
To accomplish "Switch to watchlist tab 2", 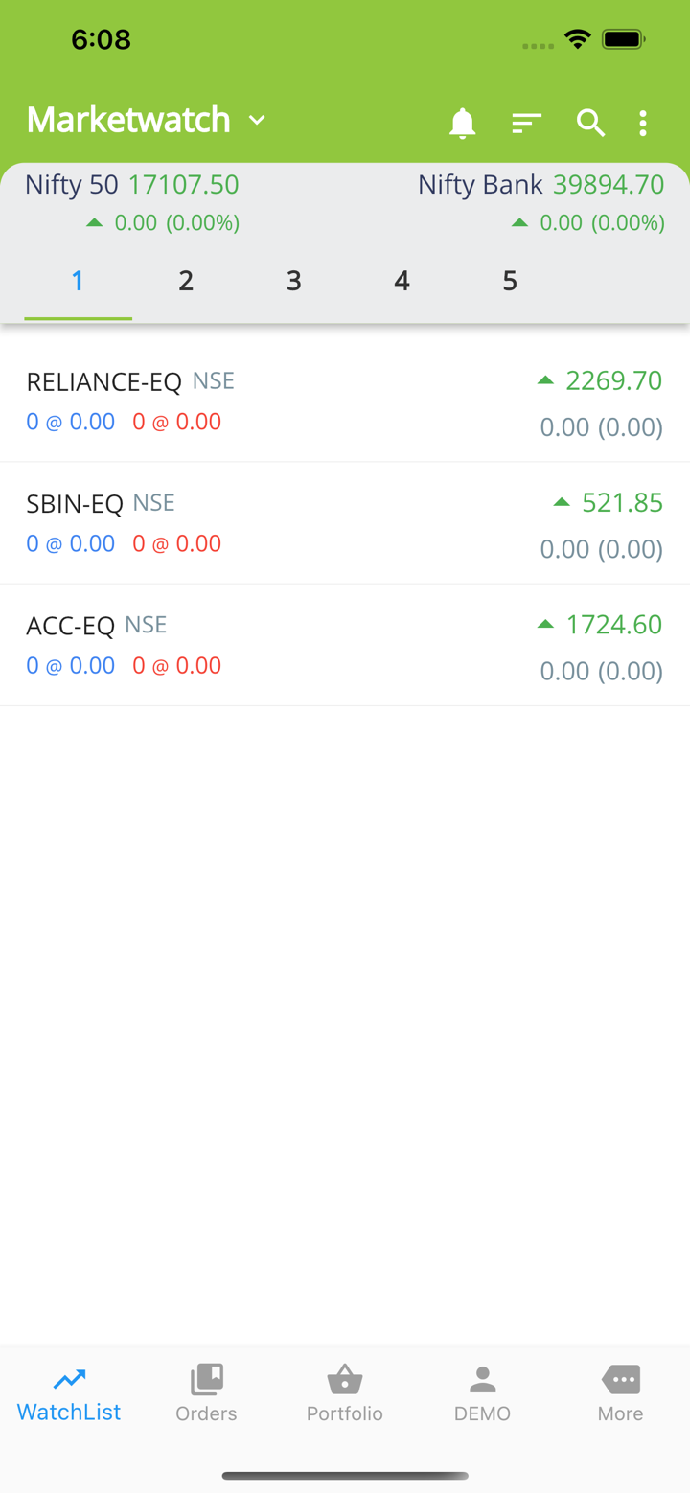I will tap(186, 281).
